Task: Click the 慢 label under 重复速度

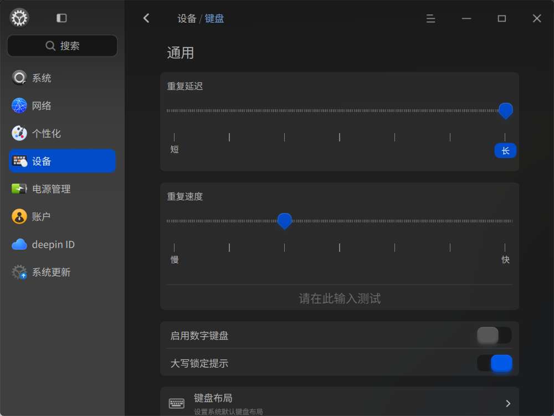Action: pos(175,260)
